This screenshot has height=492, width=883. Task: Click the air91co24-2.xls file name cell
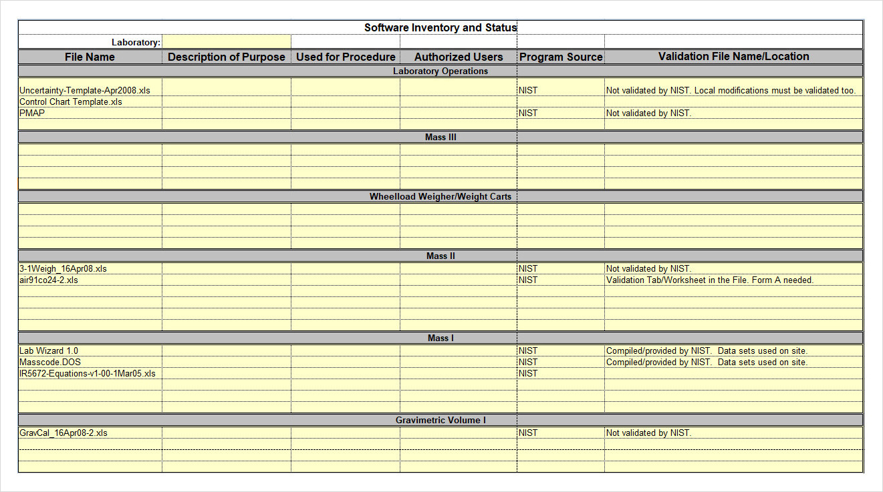click(49, 280)
